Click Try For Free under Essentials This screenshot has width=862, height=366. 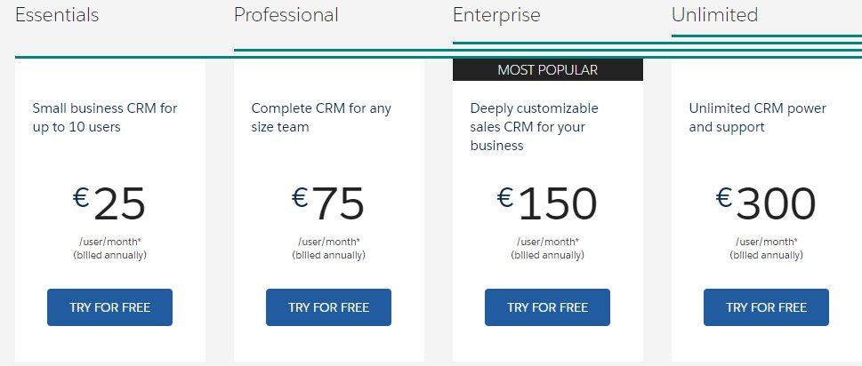click(109, 307)
